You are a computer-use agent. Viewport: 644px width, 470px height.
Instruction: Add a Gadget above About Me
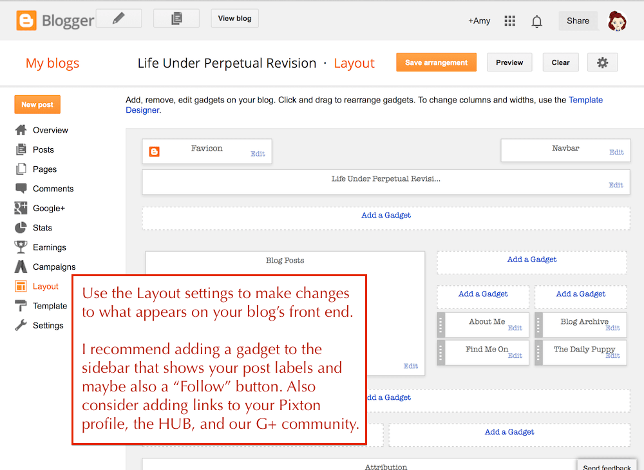click(x=483, y=294)
